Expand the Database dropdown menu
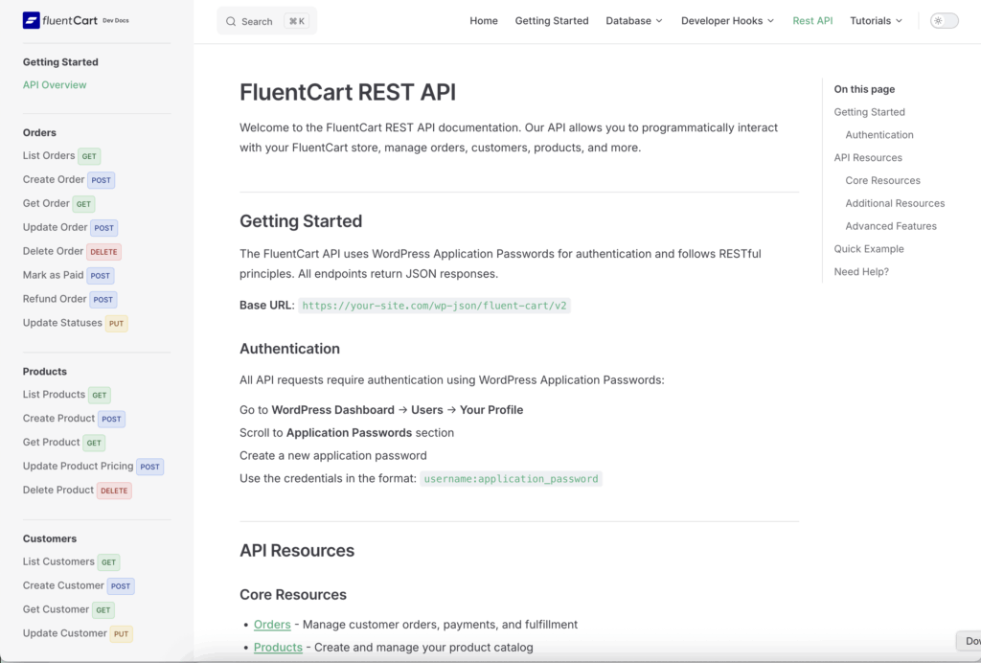 [x=633, y=21]
